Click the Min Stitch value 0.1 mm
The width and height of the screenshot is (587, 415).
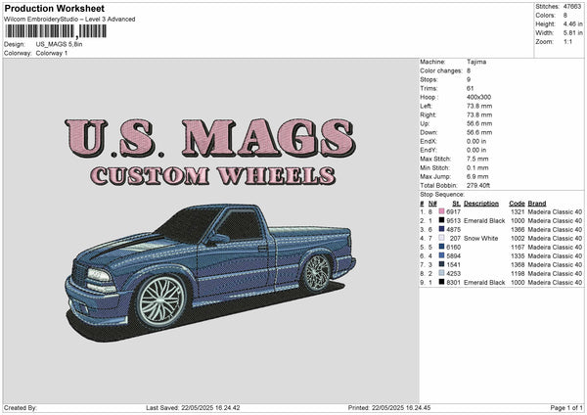pos(477,167)
